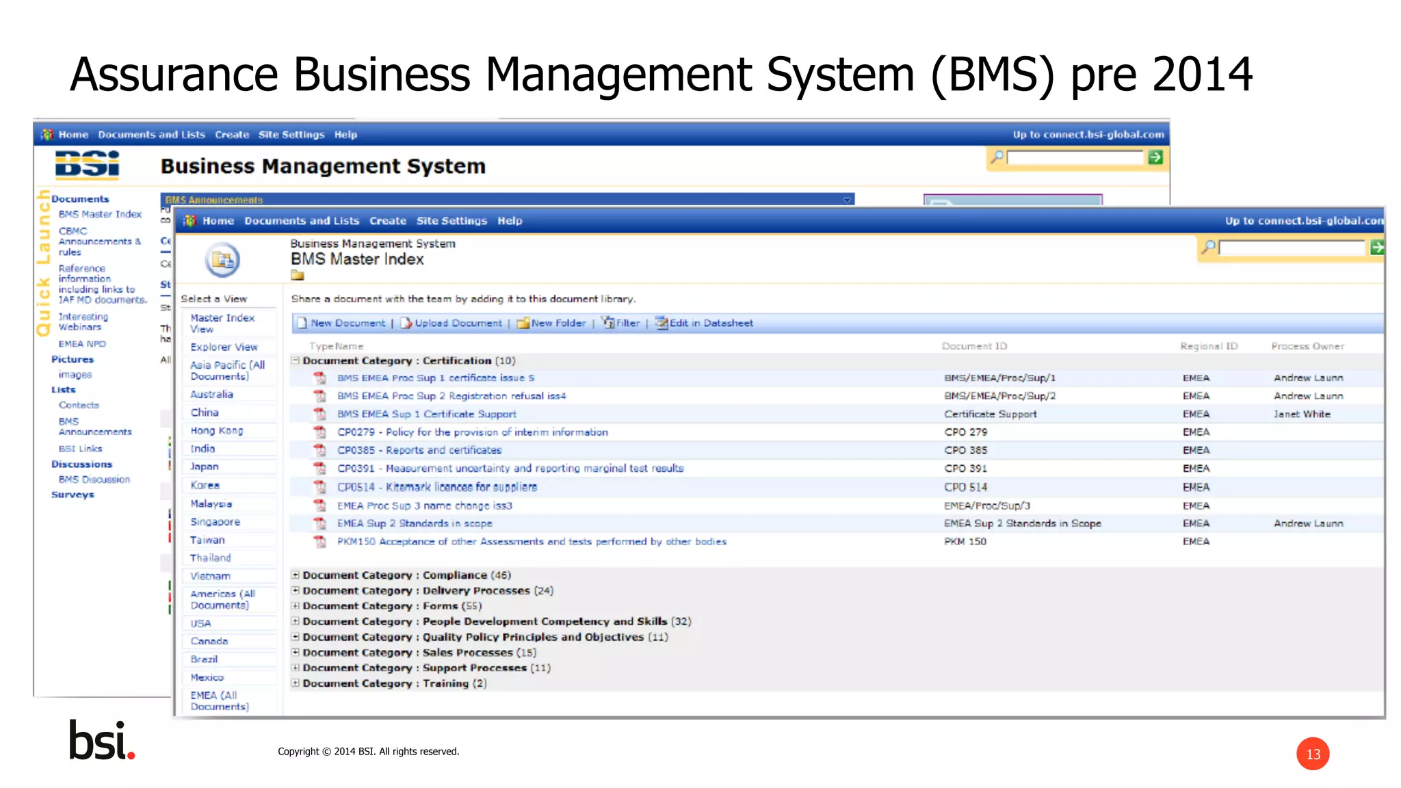1401x788 pixels.
Task: Click the New Folder icon
Action: [523, 323]
